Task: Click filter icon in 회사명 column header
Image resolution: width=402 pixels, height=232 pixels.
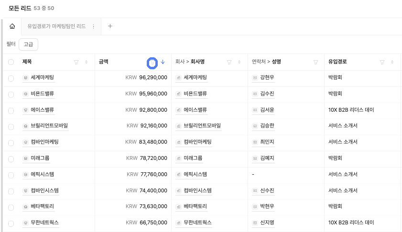Action: (x=229, y=62)
